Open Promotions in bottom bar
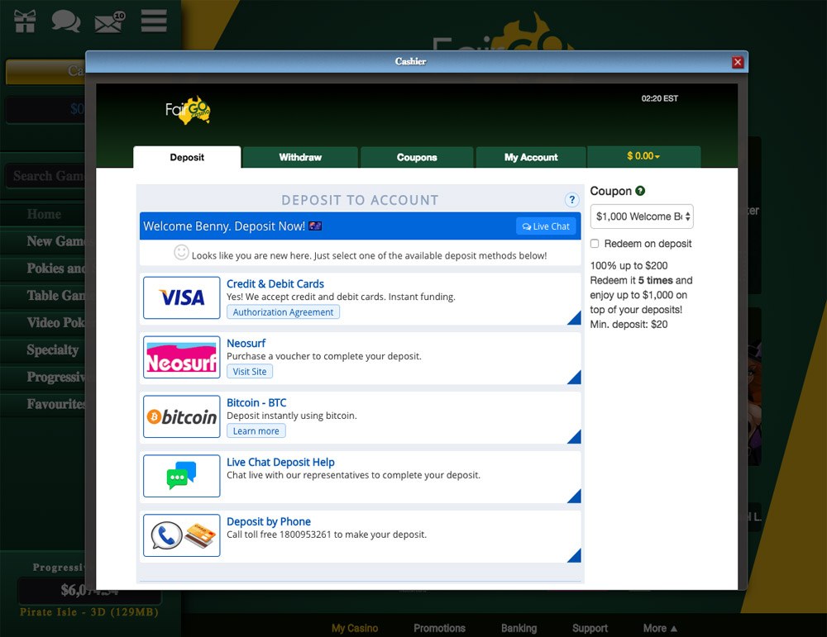The image size is (827, 637). coord(439,628)
